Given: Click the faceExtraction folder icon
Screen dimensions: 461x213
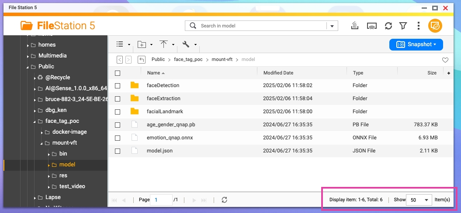Looking at the screenshot, I should pos(134,98).
